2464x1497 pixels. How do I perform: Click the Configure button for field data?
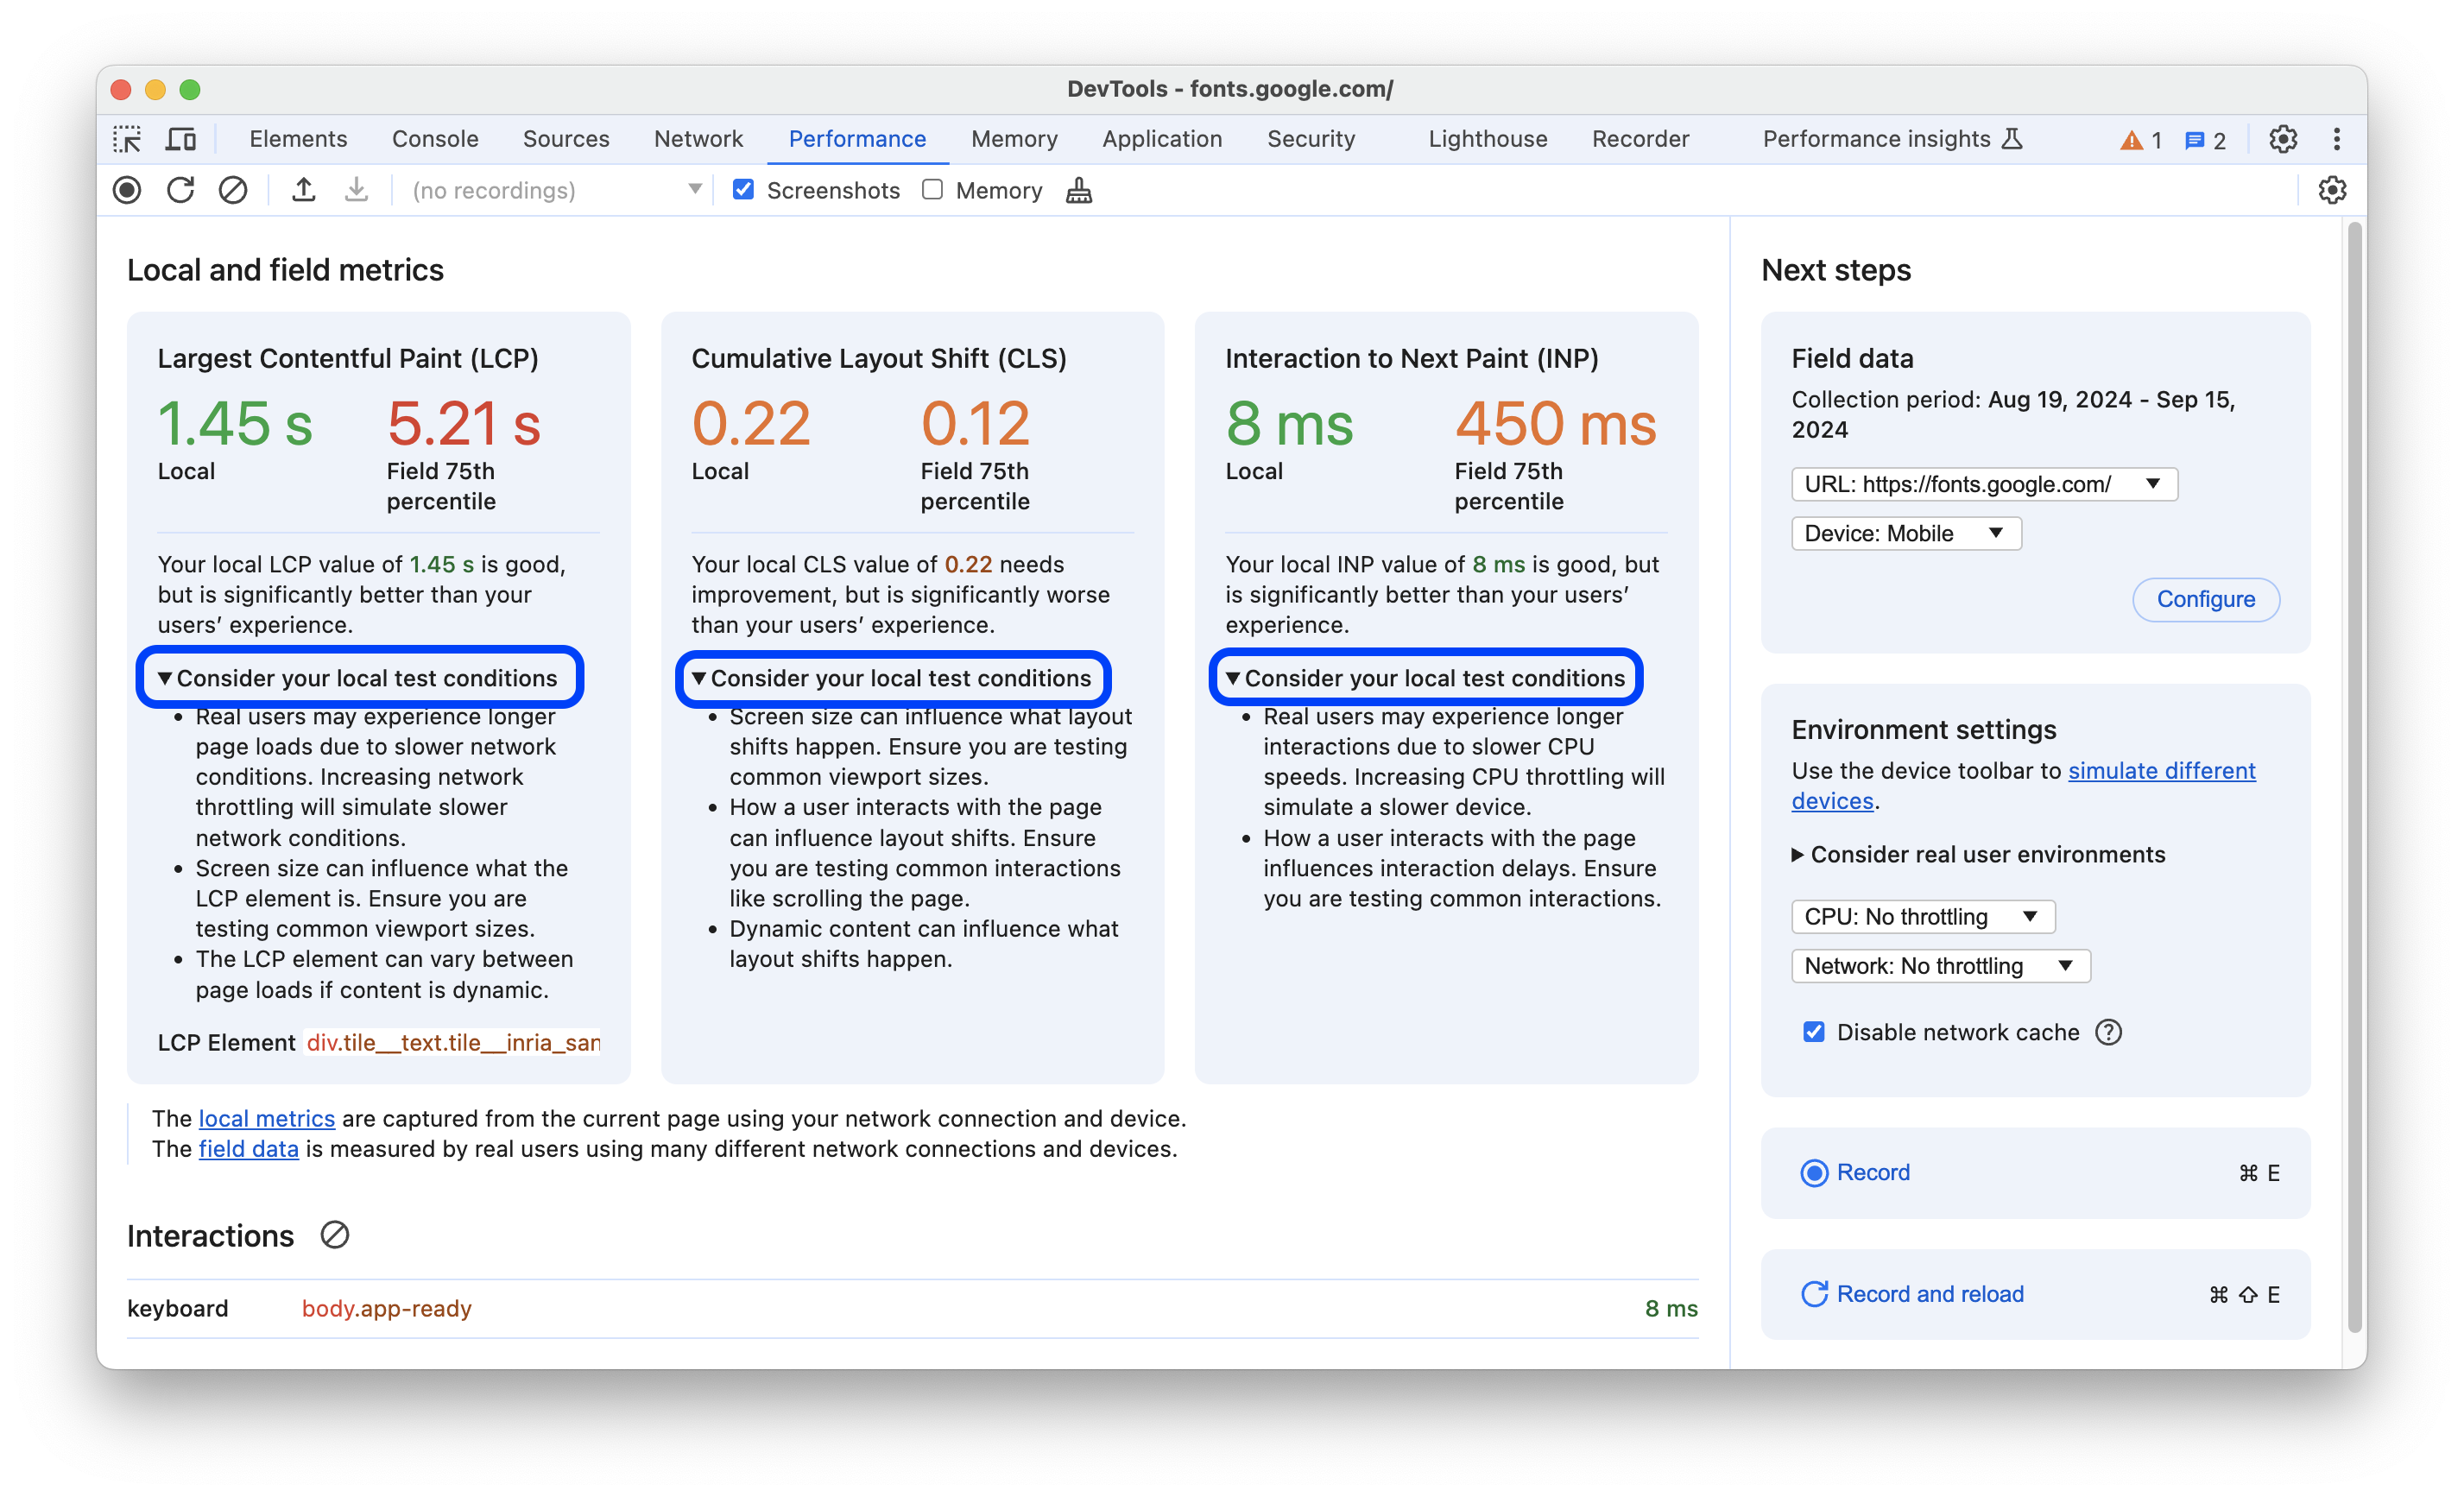point(2203,598)
